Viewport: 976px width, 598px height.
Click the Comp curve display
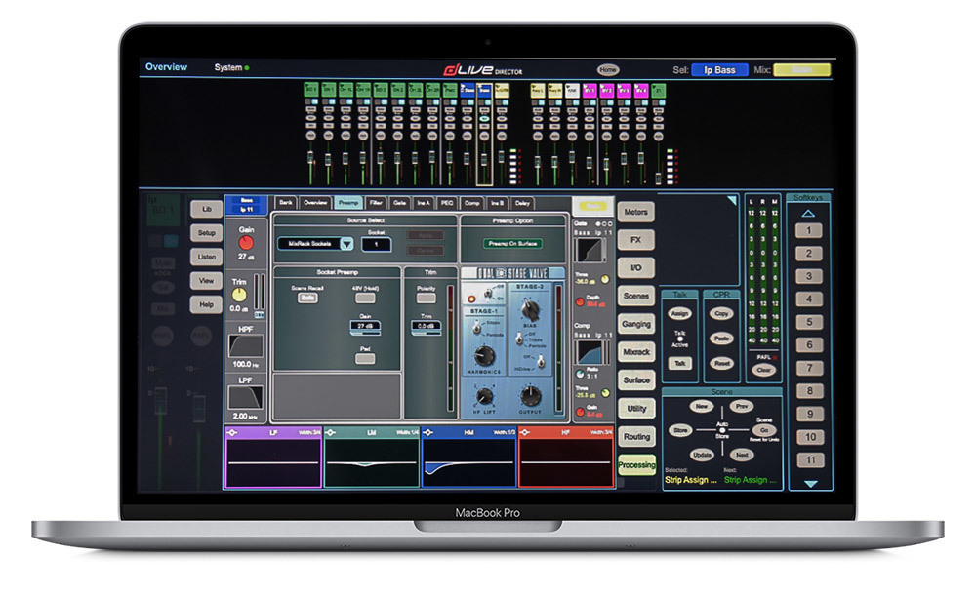[x=589, y=352]
